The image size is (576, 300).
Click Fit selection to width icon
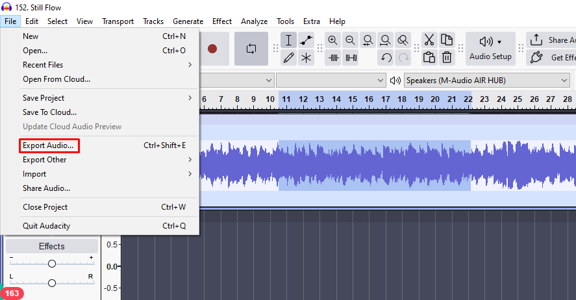tap(368, 40)
